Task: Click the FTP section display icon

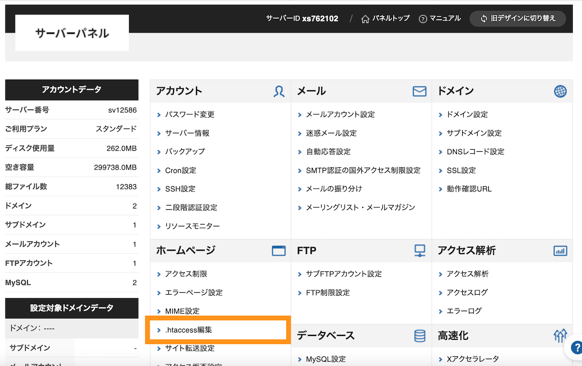Action: [419, 251]
